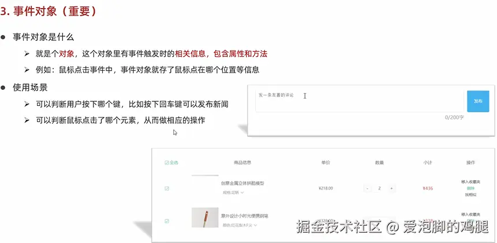497x243 pixels.
Task: Click the 单价 column header
Action: 326,163
